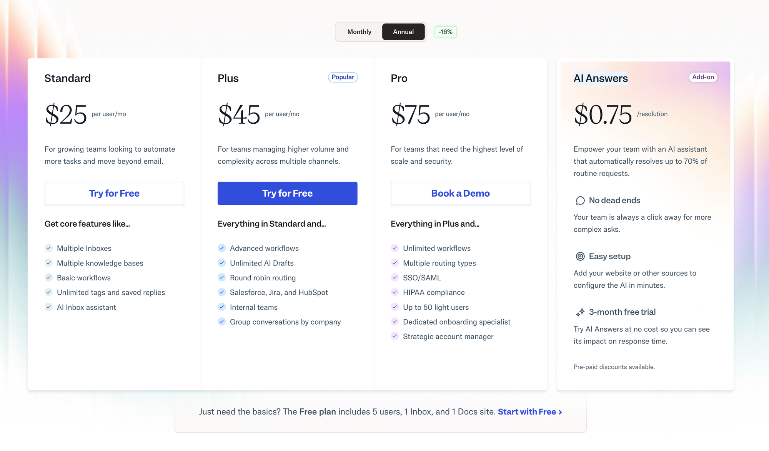Click the AI Answers card heading
Screen dimensions: 769x451
coord(601,78)
